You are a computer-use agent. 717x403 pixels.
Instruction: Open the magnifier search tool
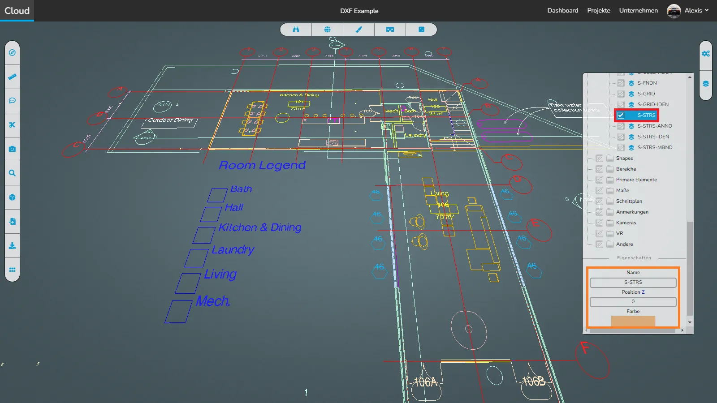coord(12,173)
